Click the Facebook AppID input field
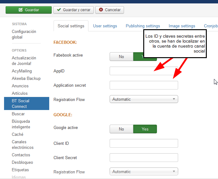This screenshot has height=179, width=218. pos(144,71)
